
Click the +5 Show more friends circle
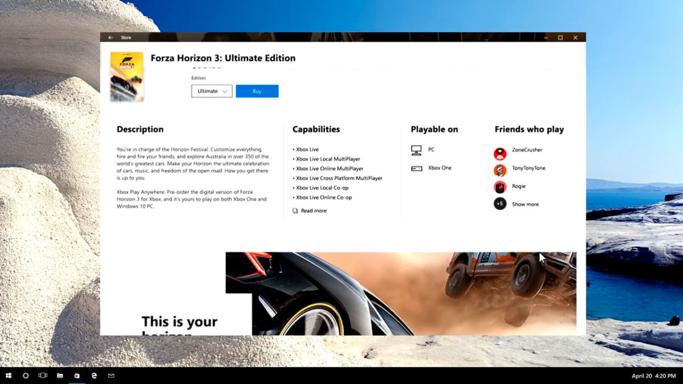click(x=499, y=204)
